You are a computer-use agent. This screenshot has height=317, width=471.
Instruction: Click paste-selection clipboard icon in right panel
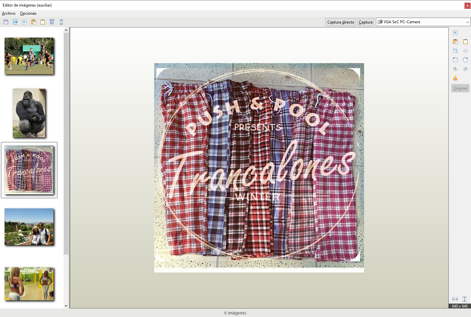[455, 42]
